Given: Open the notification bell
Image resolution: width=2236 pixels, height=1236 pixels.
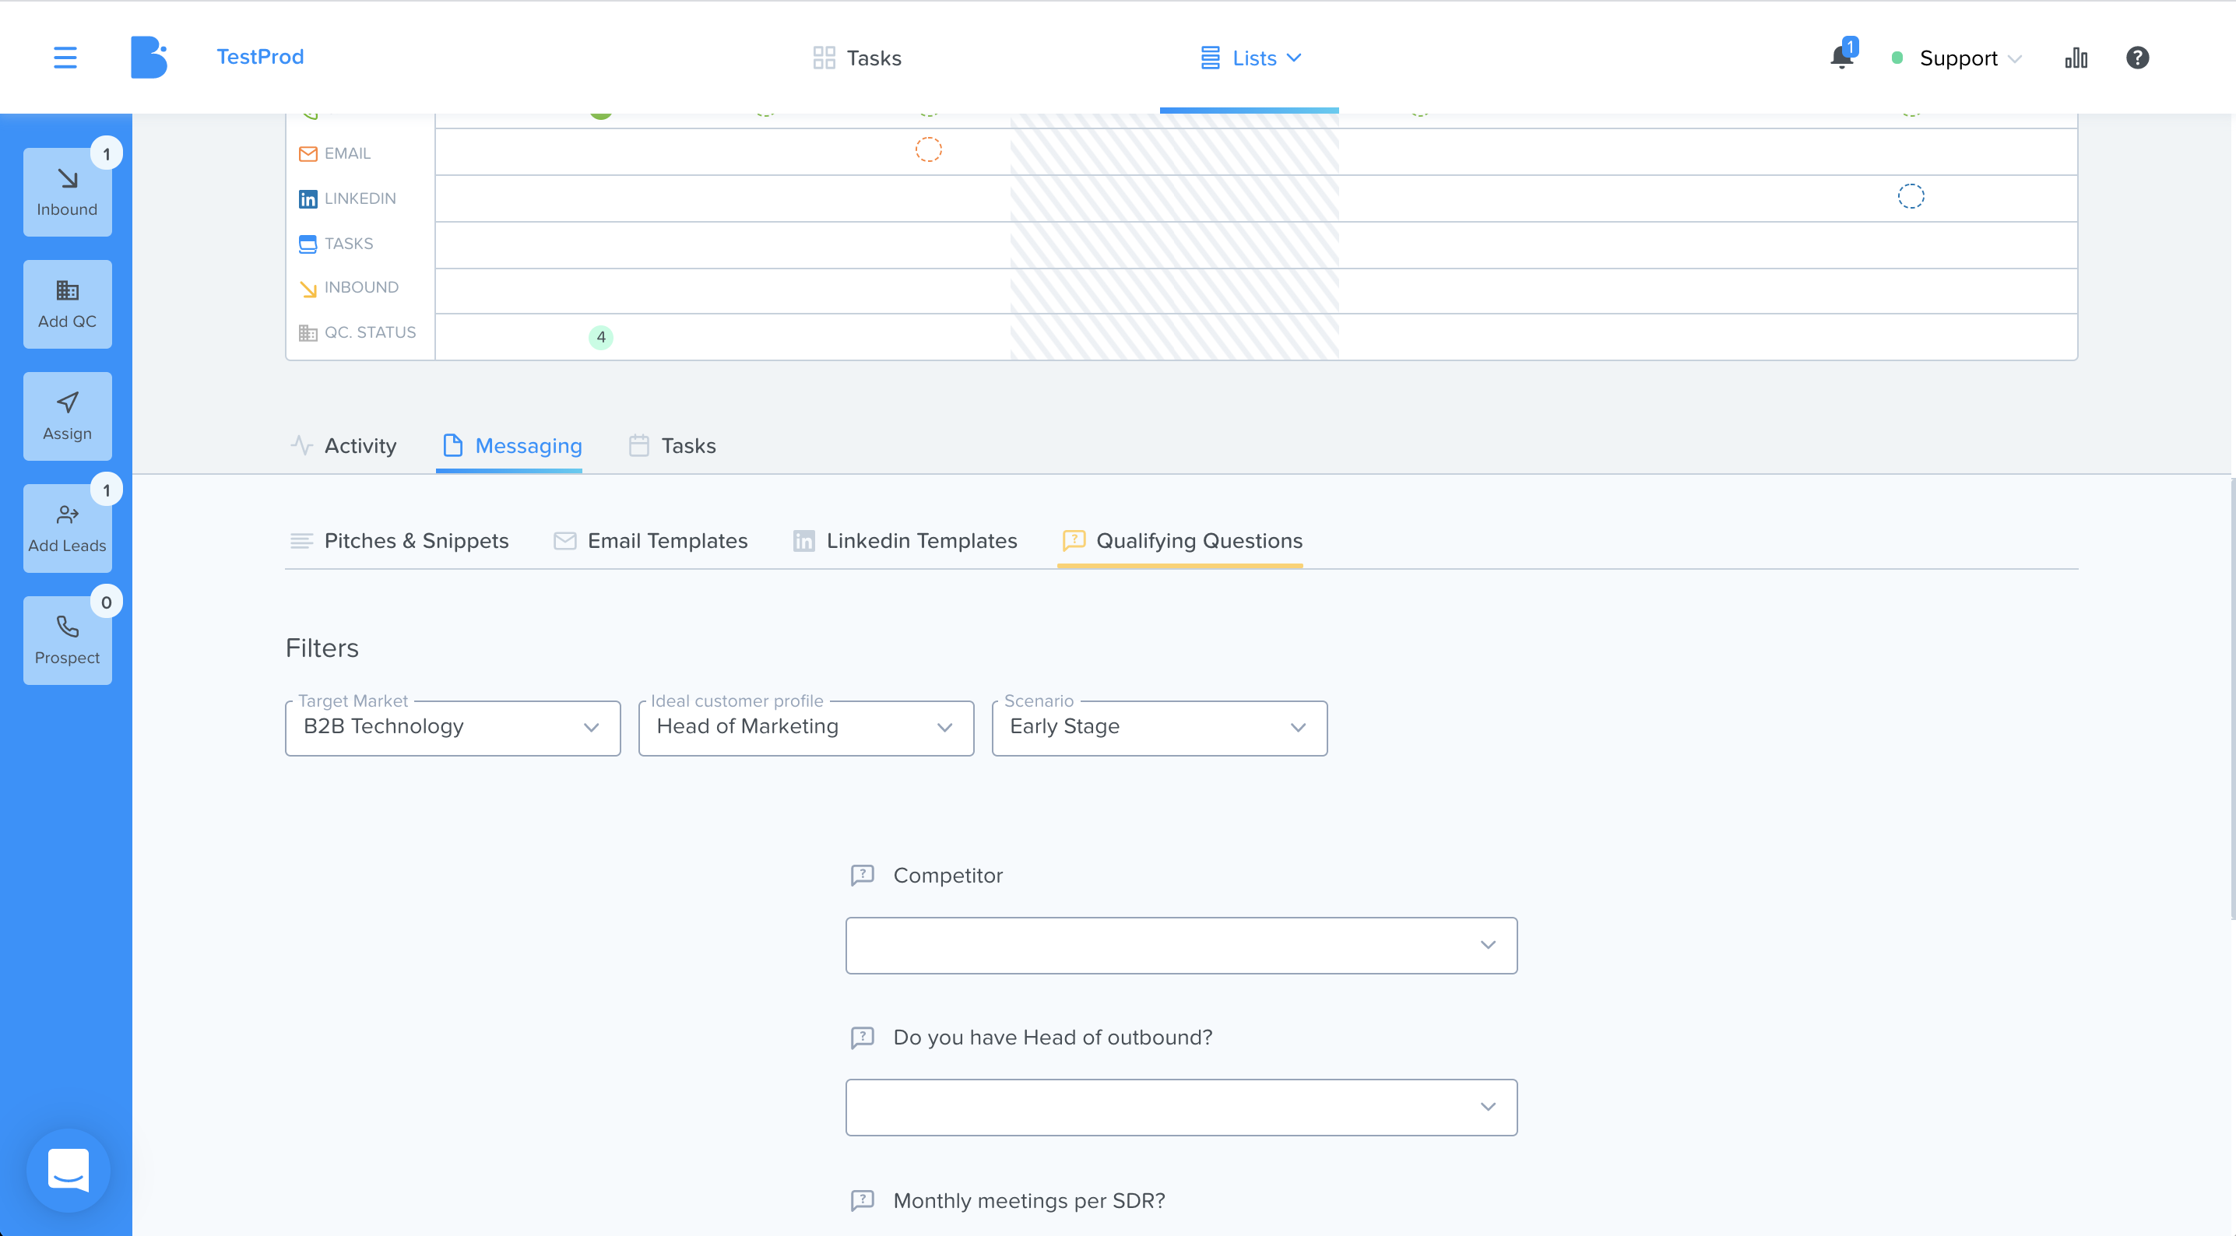Looking at the screenshot, I should [1841, 58].
